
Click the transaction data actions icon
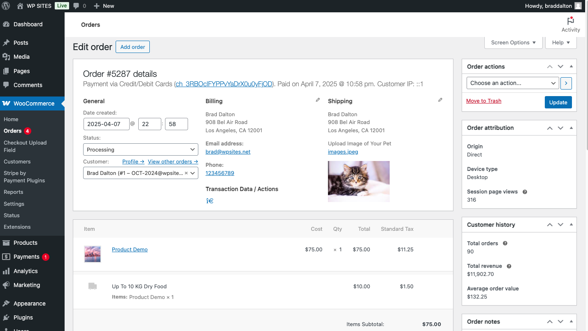coord(209,201)
